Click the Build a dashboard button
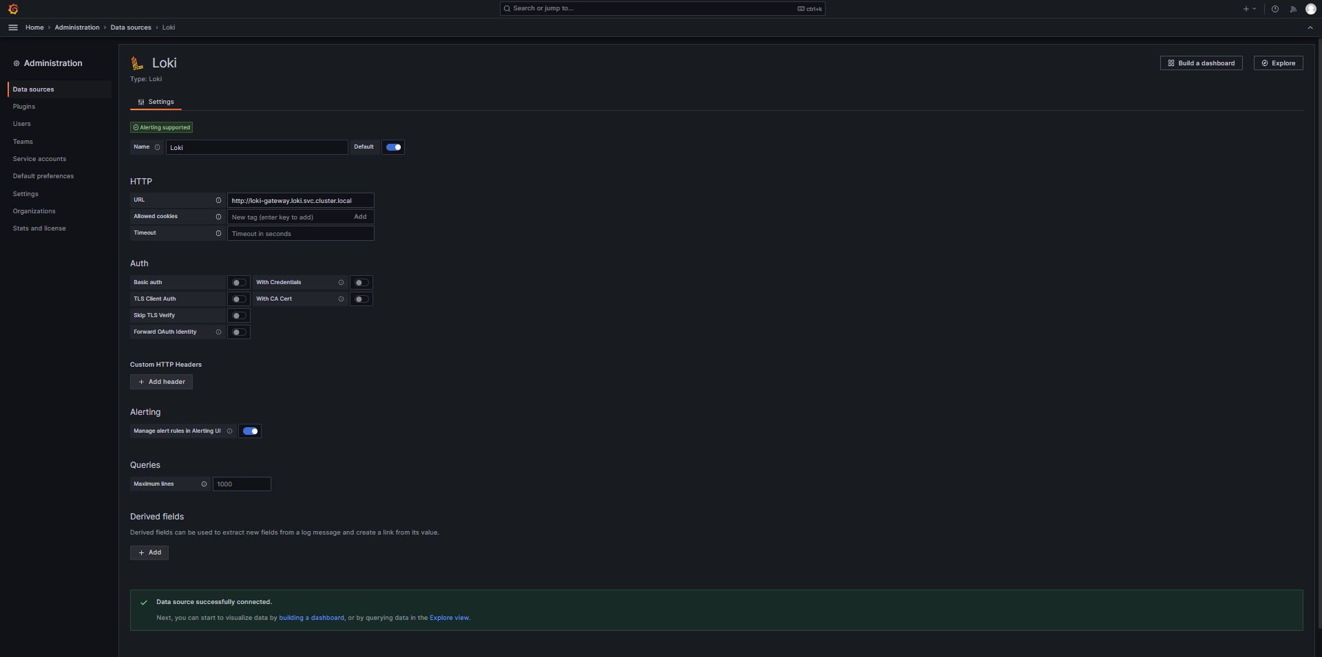Viewport: 1322px width, 657px height. click(1201, 63)
